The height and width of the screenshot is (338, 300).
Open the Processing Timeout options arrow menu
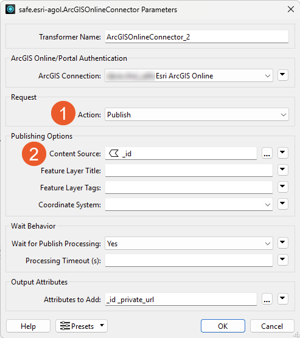283,260
